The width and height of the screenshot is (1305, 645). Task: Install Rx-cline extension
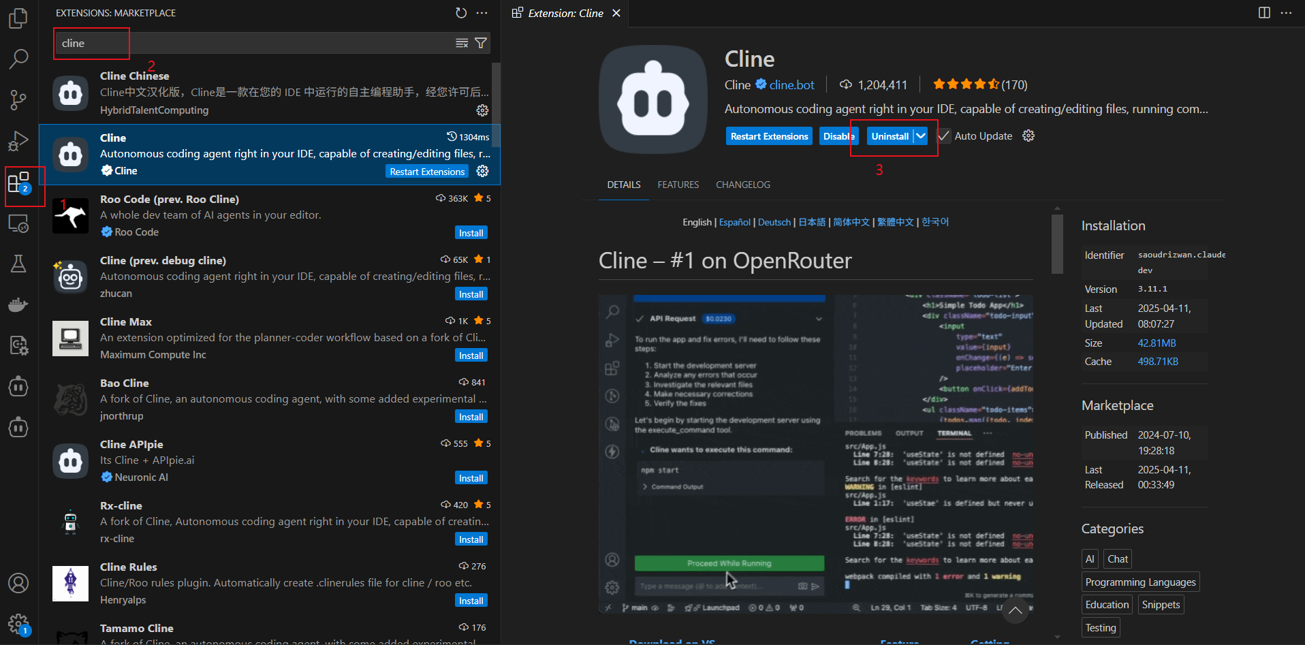[x=471, y=539]
